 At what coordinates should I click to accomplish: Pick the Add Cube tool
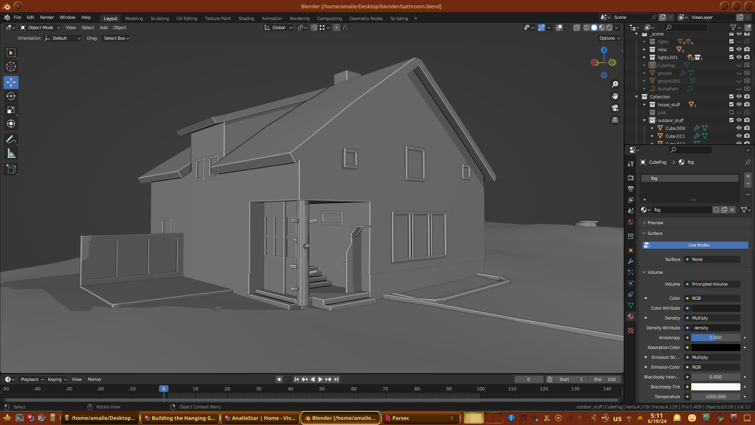(x=11, y=169)
